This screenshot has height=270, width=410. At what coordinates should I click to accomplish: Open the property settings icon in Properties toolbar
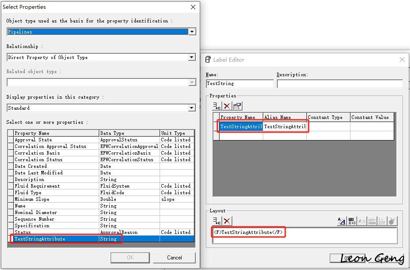237,106
